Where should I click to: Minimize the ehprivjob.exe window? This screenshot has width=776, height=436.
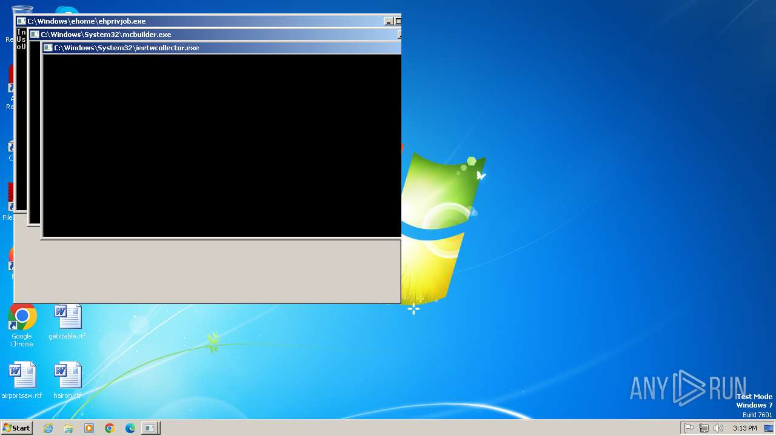pyautogui.click(x=389, y=21)
